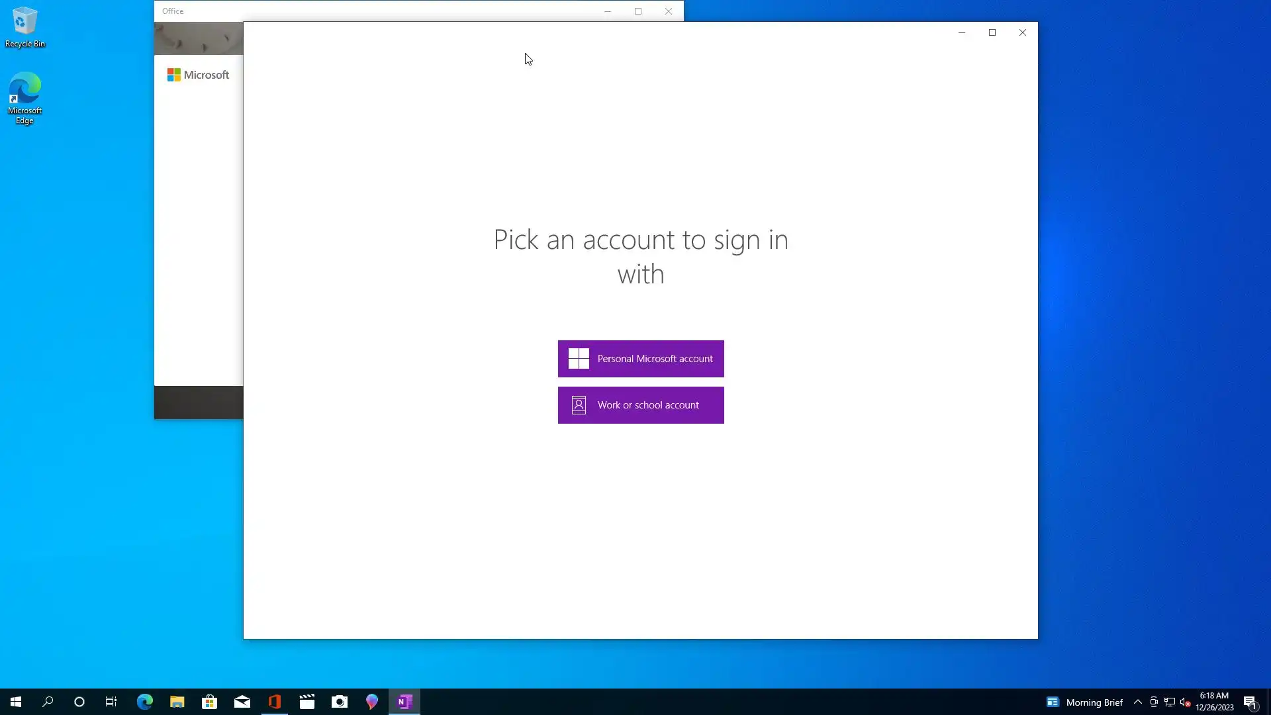Open File Explorer from taskbar

[177, 702]
